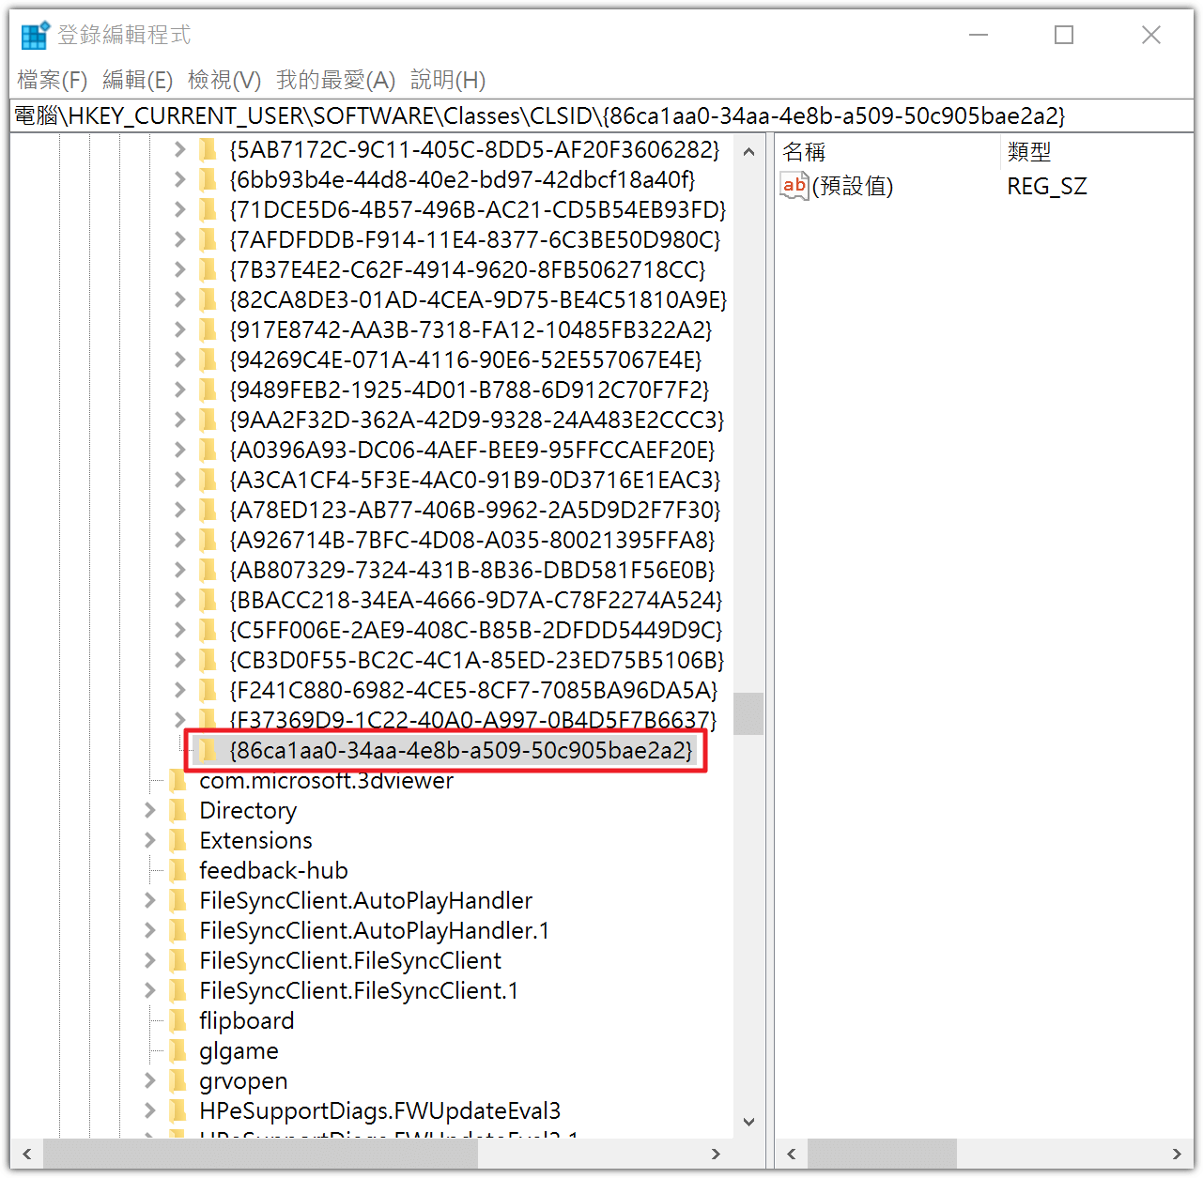
Task: Click the folder icon of {AB807329-7324-431B-8B36-DBD581F56E0B}
Action: pos(208,570)
